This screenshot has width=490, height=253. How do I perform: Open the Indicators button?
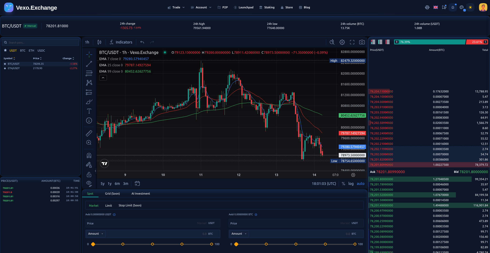121,42
